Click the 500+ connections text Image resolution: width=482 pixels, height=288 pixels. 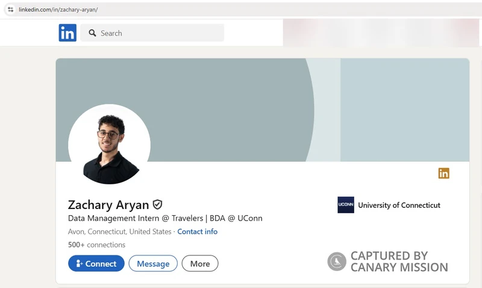(x=96, y=245)
